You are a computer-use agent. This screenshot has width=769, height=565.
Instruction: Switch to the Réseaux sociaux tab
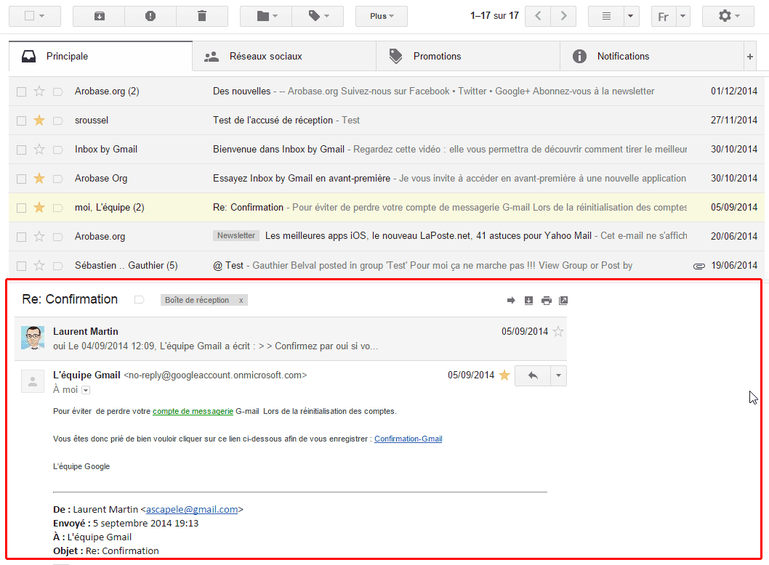(x=284, y=57)
